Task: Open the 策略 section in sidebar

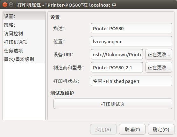Action: [x=24, y=25]
